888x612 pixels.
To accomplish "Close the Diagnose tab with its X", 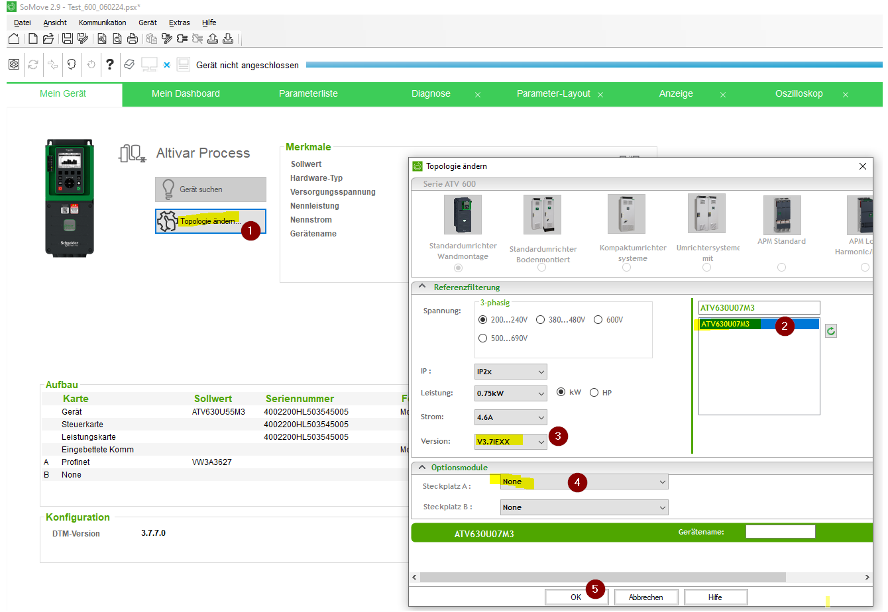I will pos(478,95).
